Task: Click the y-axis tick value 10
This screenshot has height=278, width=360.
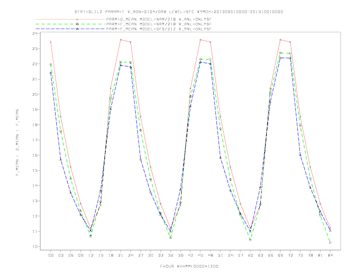Action: point(35,247)
